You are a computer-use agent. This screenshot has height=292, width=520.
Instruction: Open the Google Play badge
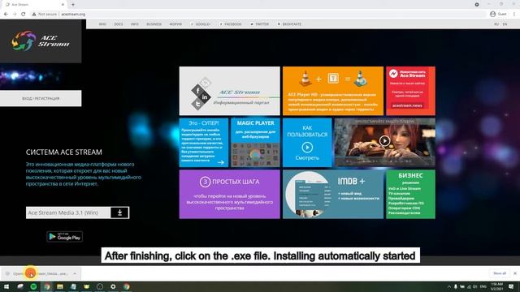[x=65, y=237]
